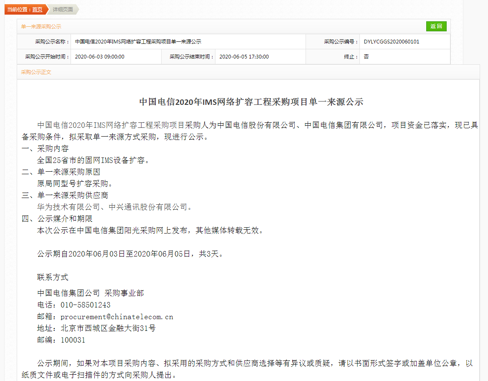Click the heading 一、采购内容
488x381 pixels.
(45, 148)
